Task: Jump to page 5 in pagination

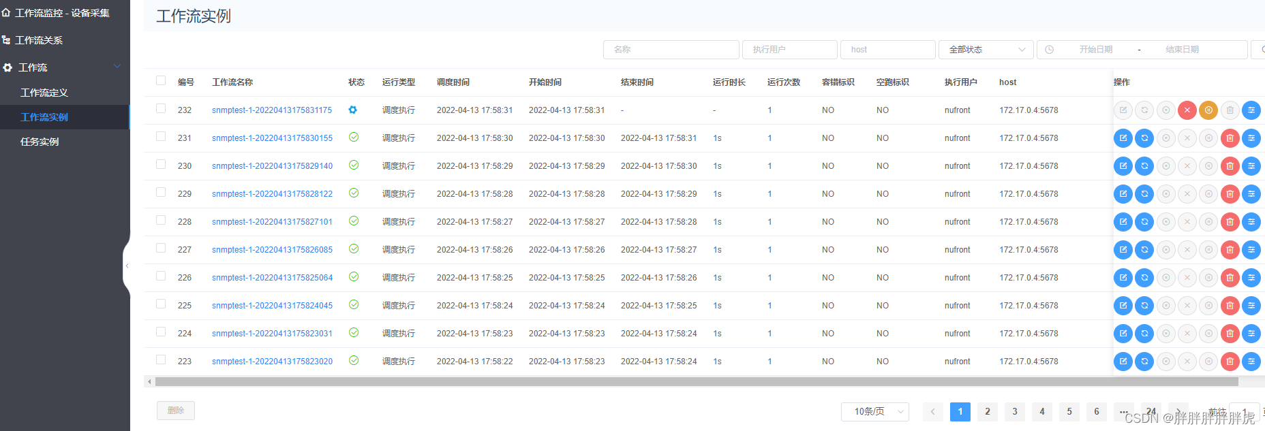Action: [1069, 411]
